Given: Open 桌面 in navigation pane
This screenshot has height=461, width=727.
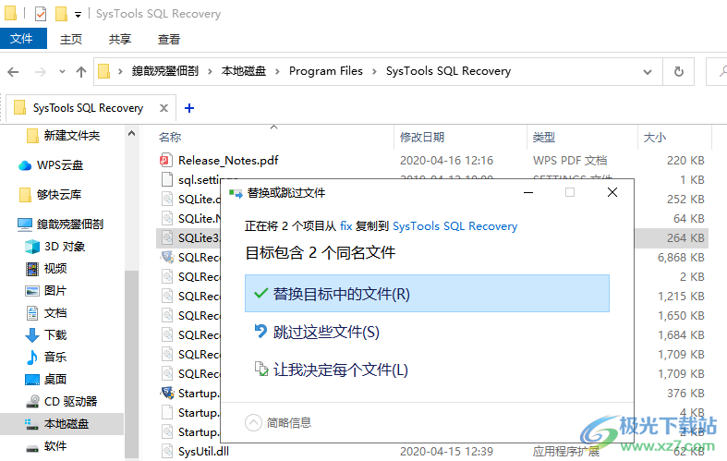Looking at the screenshot, I should tap(55, 380).
